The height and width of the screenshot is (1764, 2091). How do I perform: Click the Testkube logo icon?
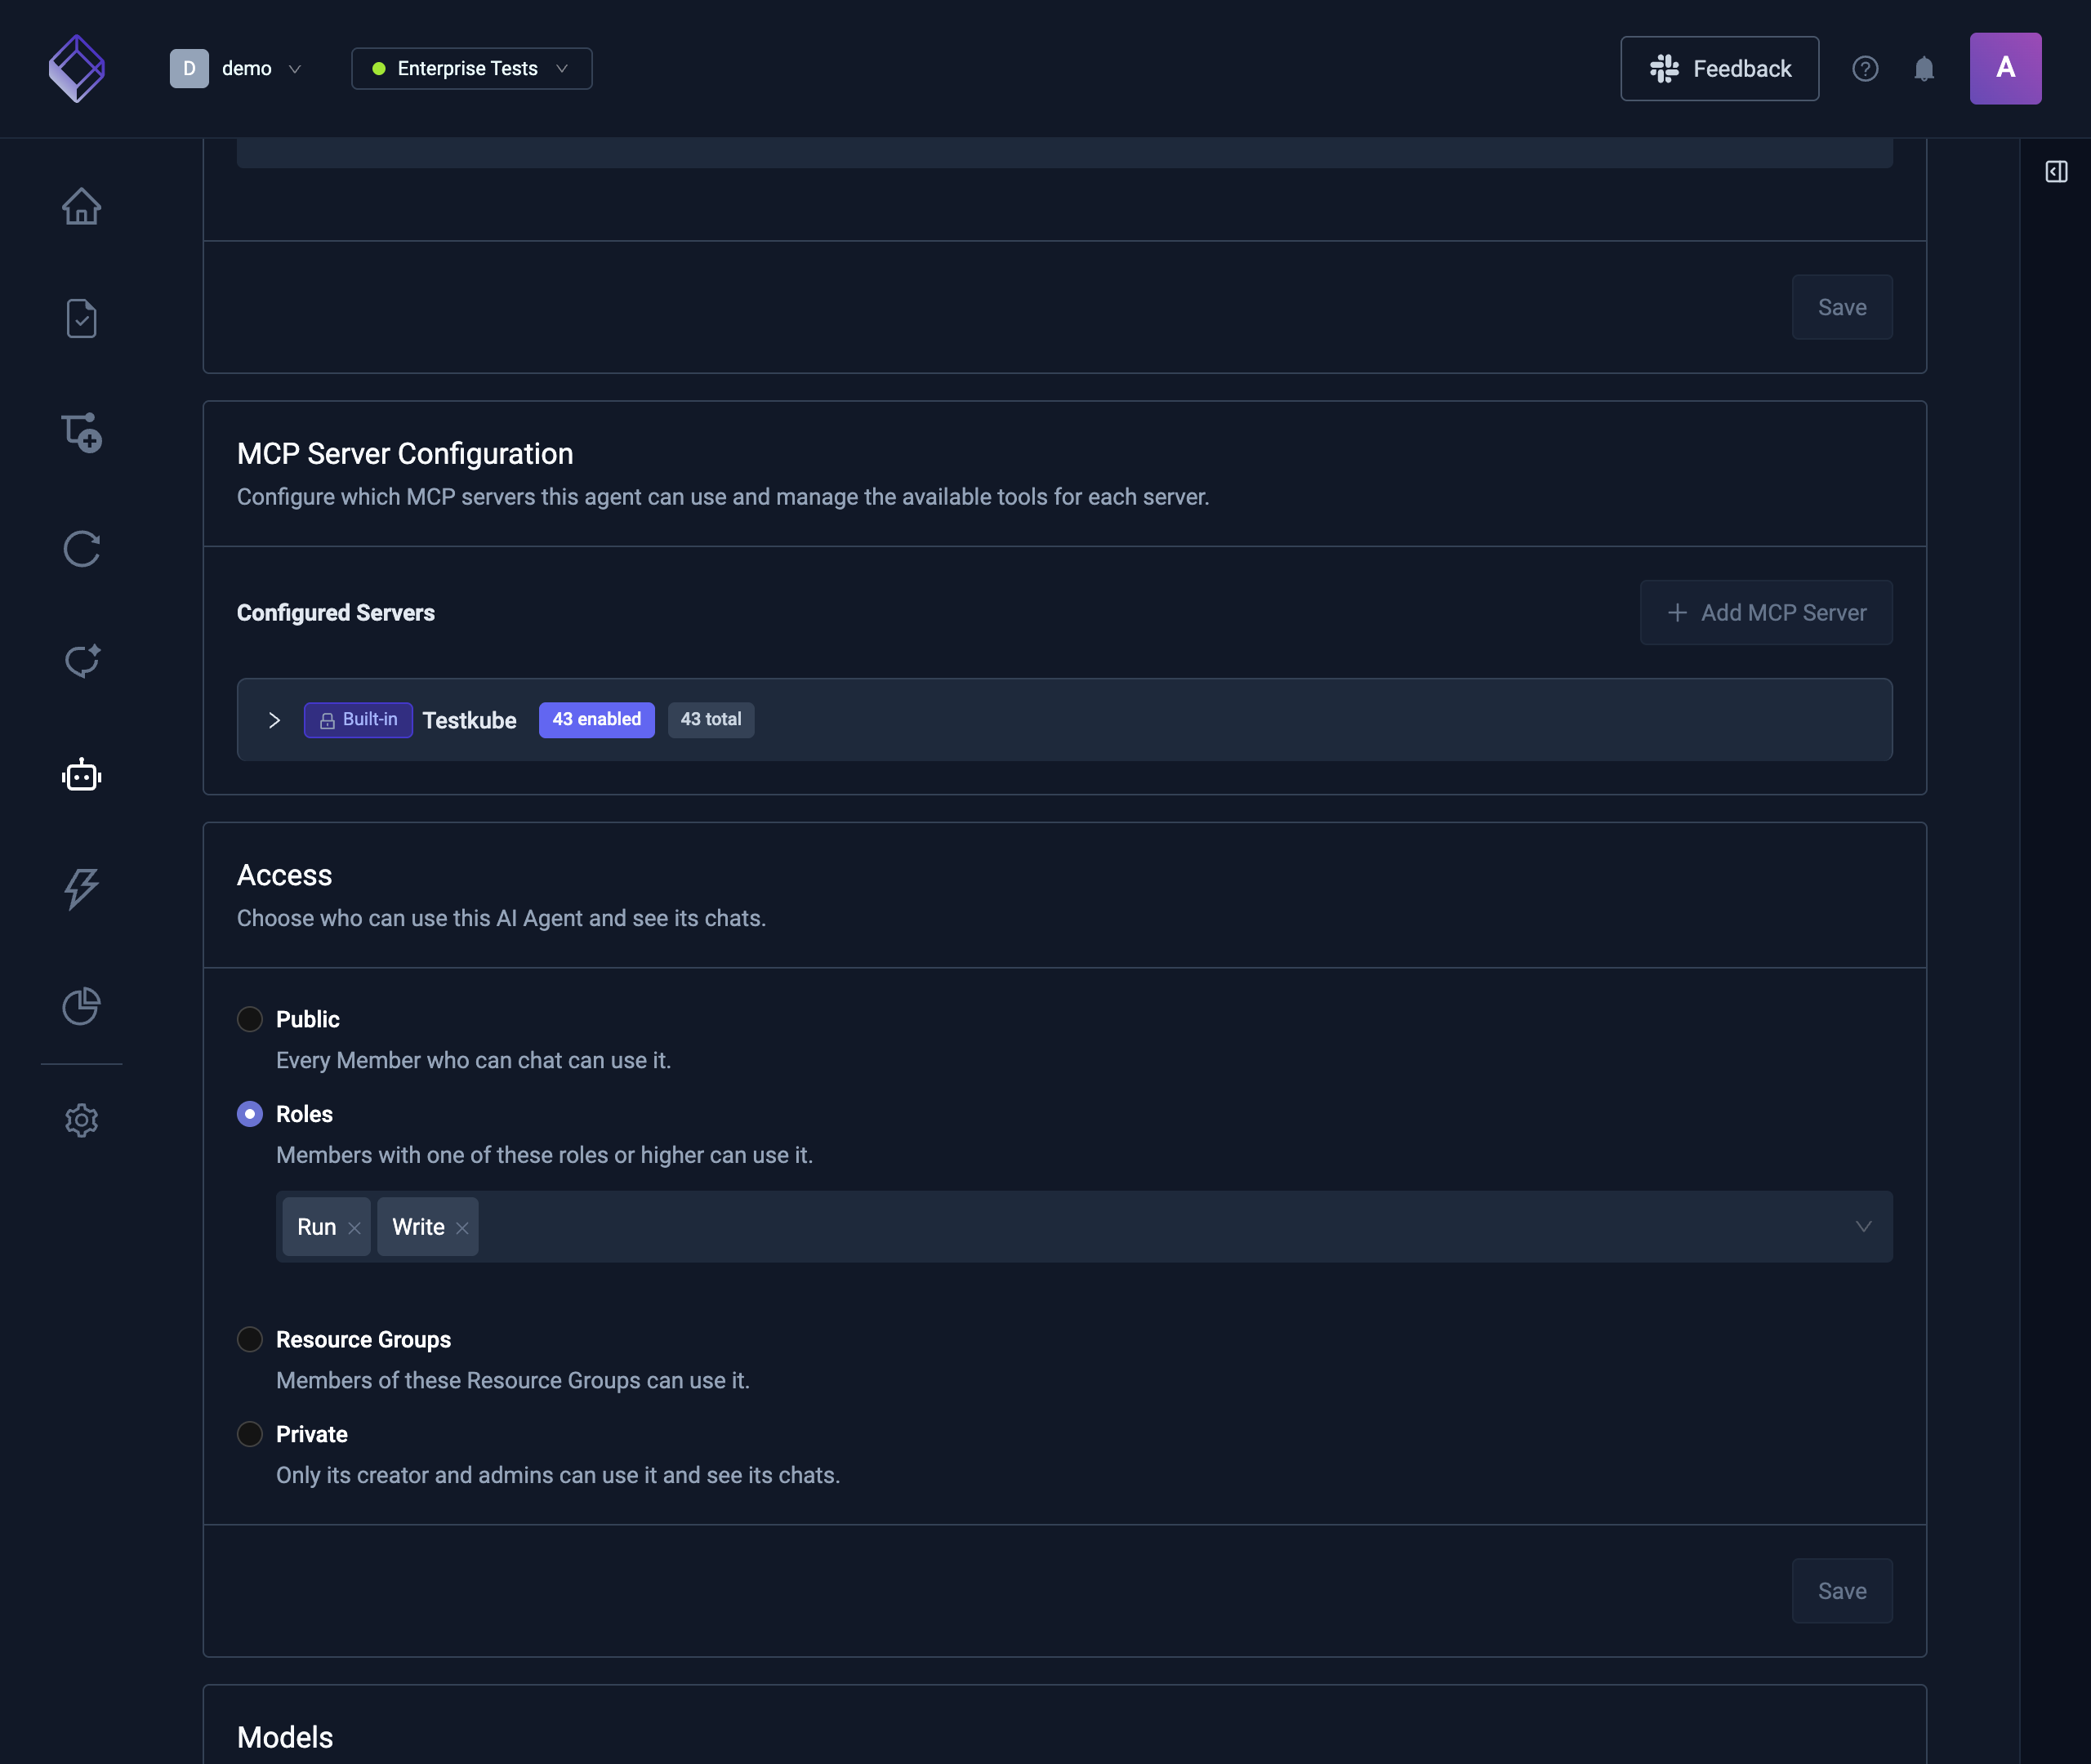[x=77, y=68]
